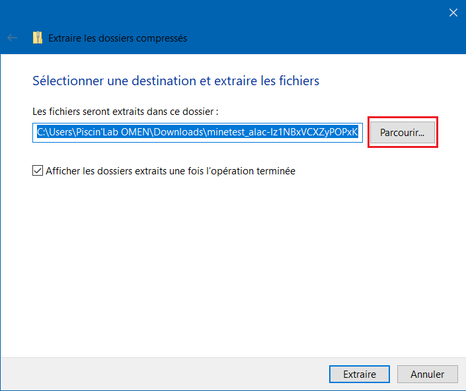Screen dimensions: 466x391
Task: Click the zipped folder icon beside the title
Action: click(x=38, y=38)
